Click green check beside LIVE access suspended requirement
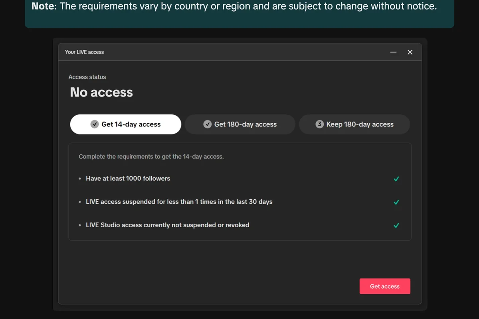The height and width of the screenshot is (319, 479). point(396,202)
